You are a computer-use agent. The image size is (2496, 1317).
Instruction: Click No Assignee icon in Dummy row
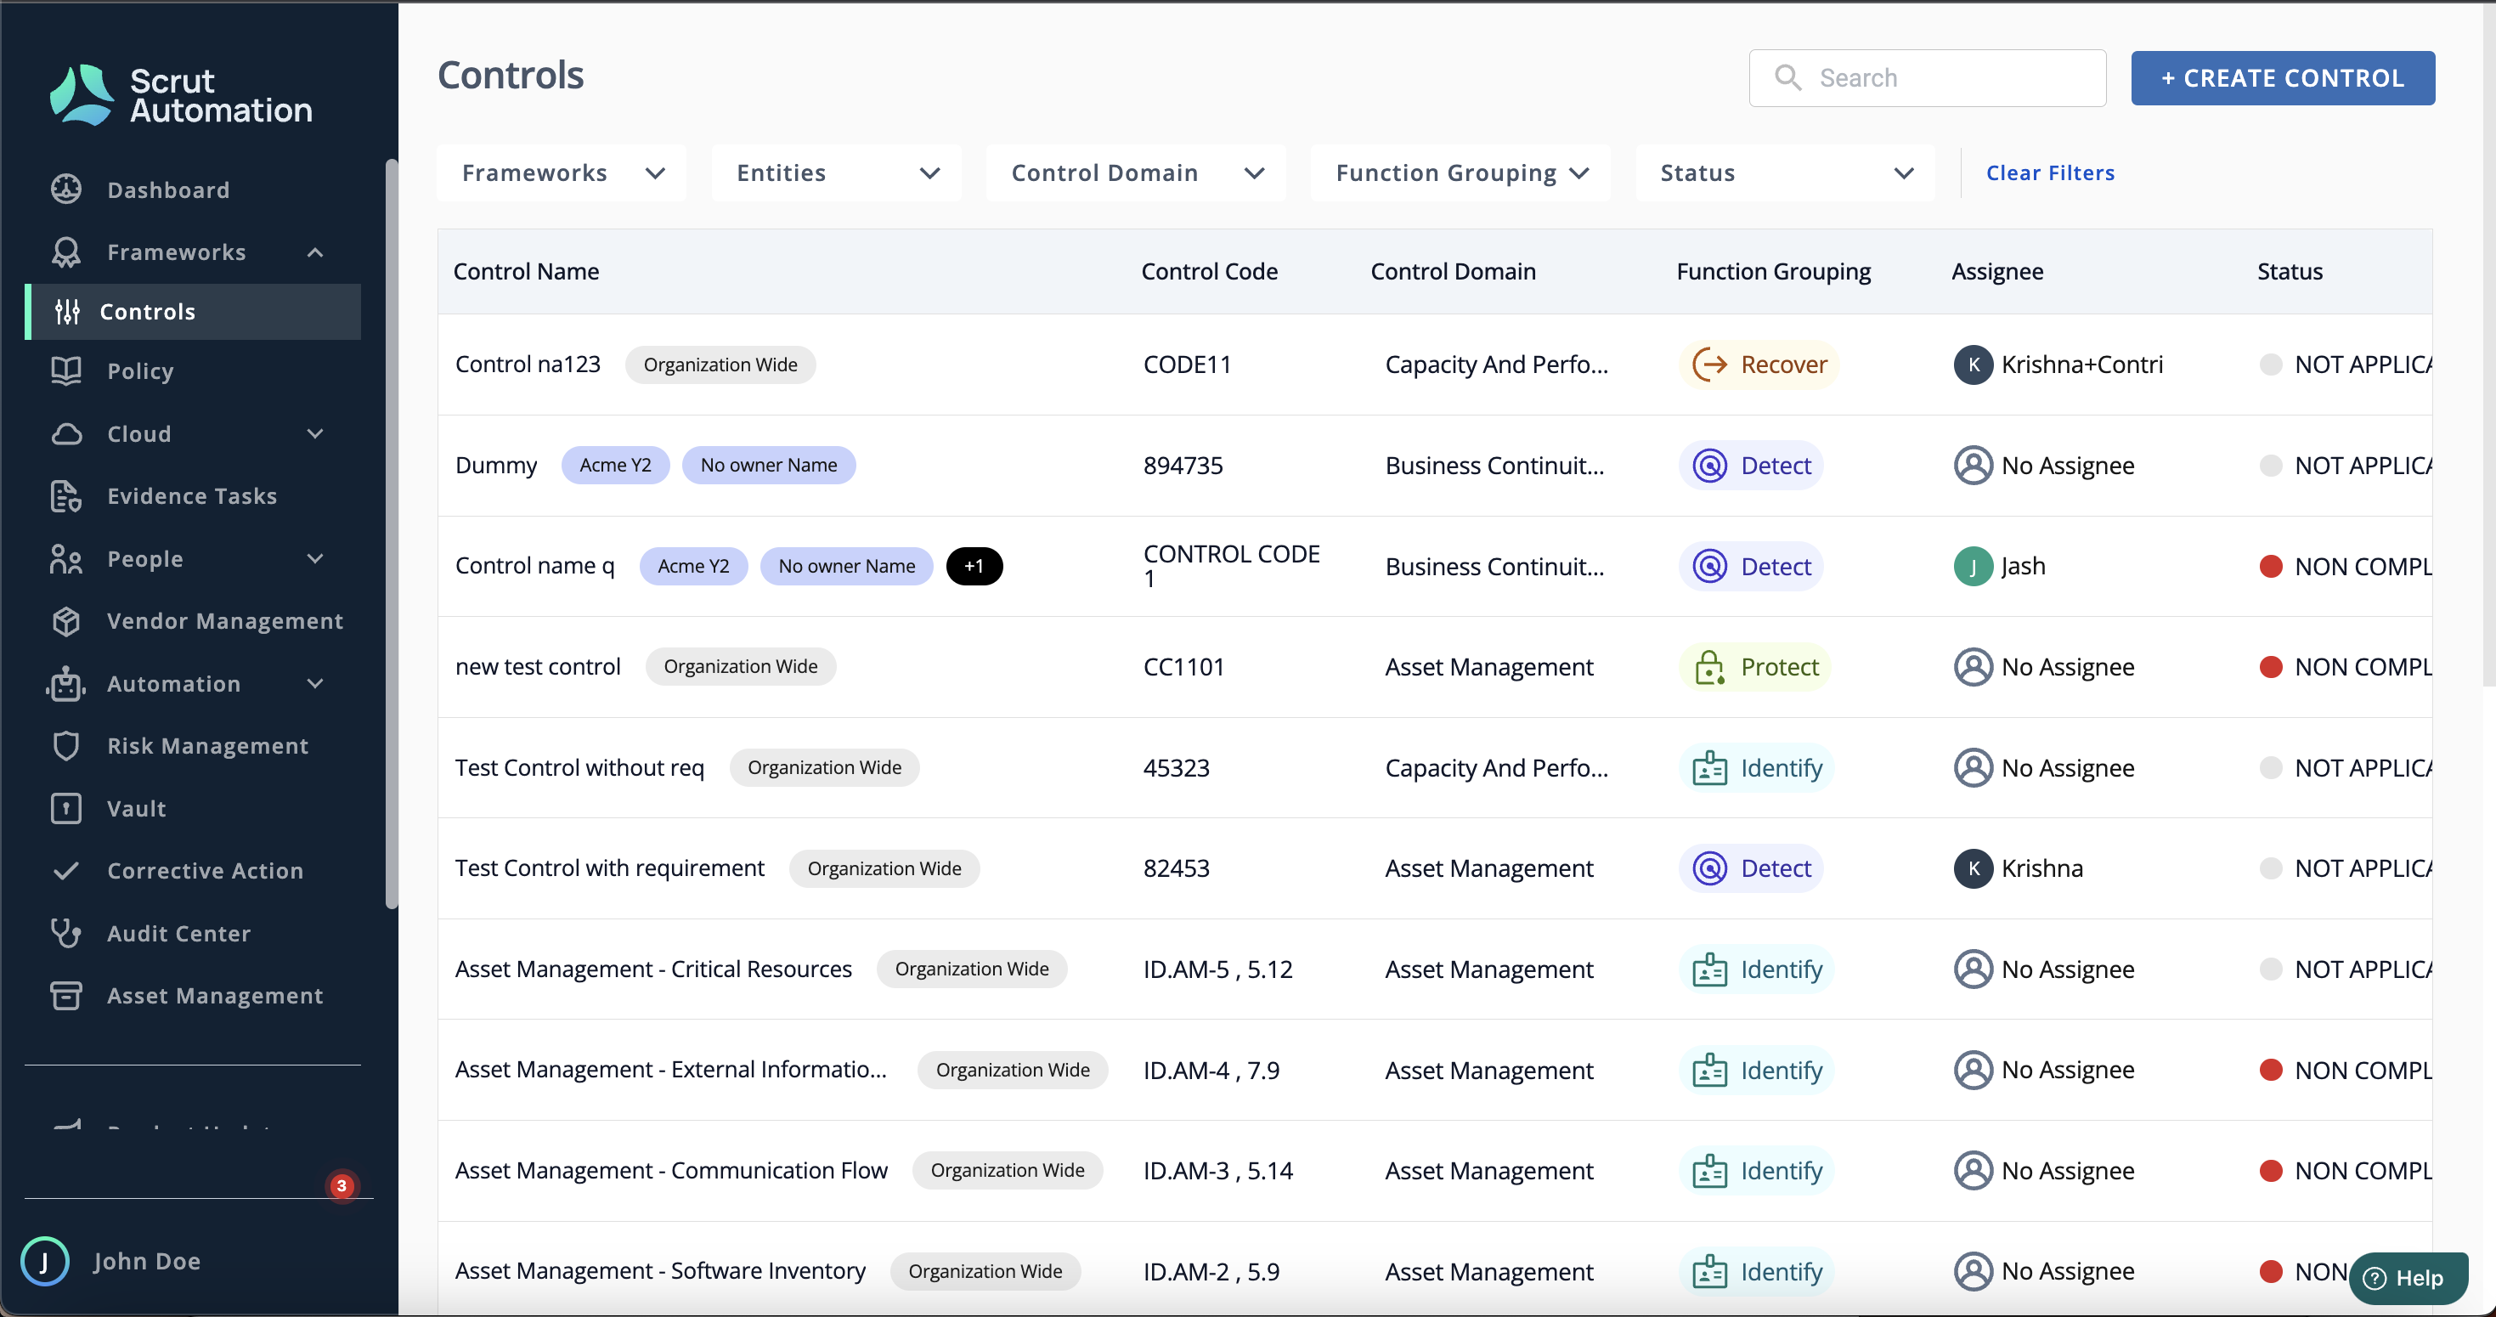pyautogui.click(x=1973, y=465)
